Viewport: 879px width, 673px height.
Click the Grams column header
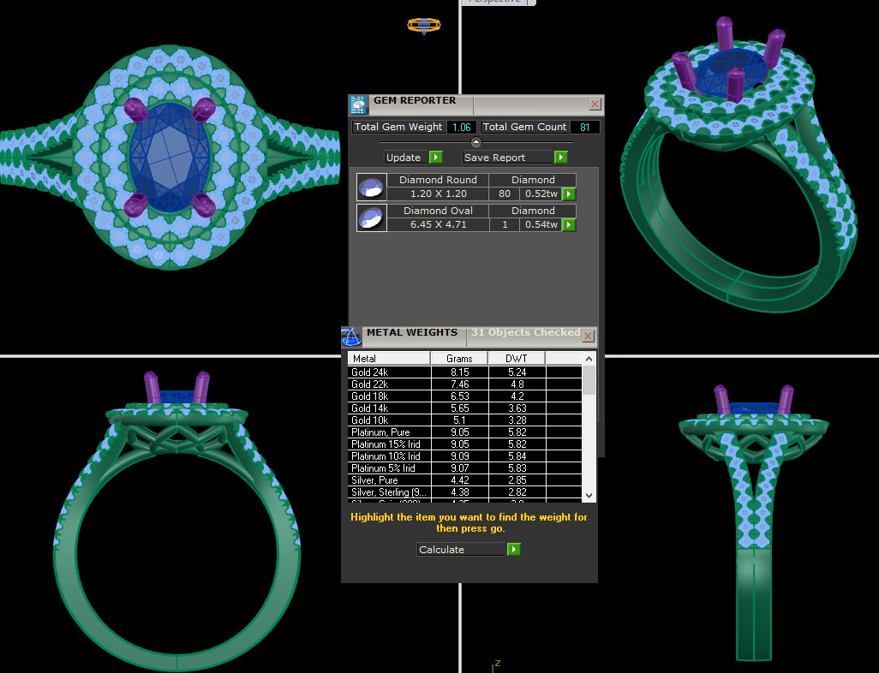458,358
